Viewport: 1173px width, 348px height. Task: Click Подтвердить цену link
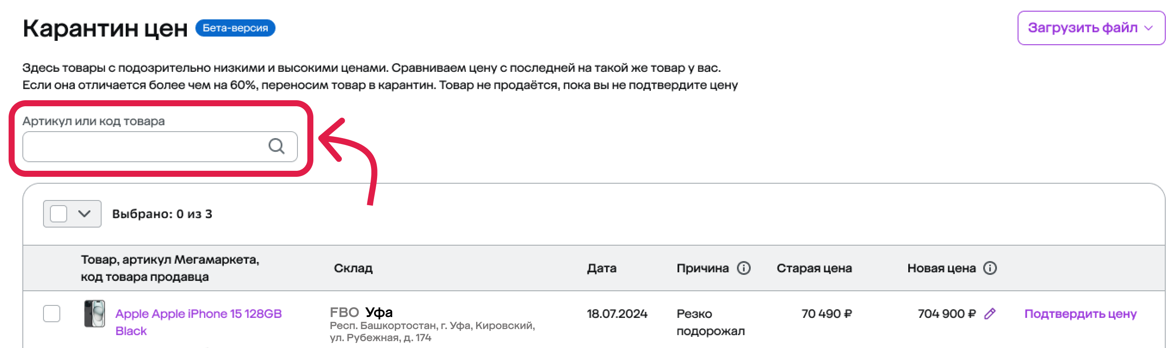pyautogui.click(x=1080, y=314)
